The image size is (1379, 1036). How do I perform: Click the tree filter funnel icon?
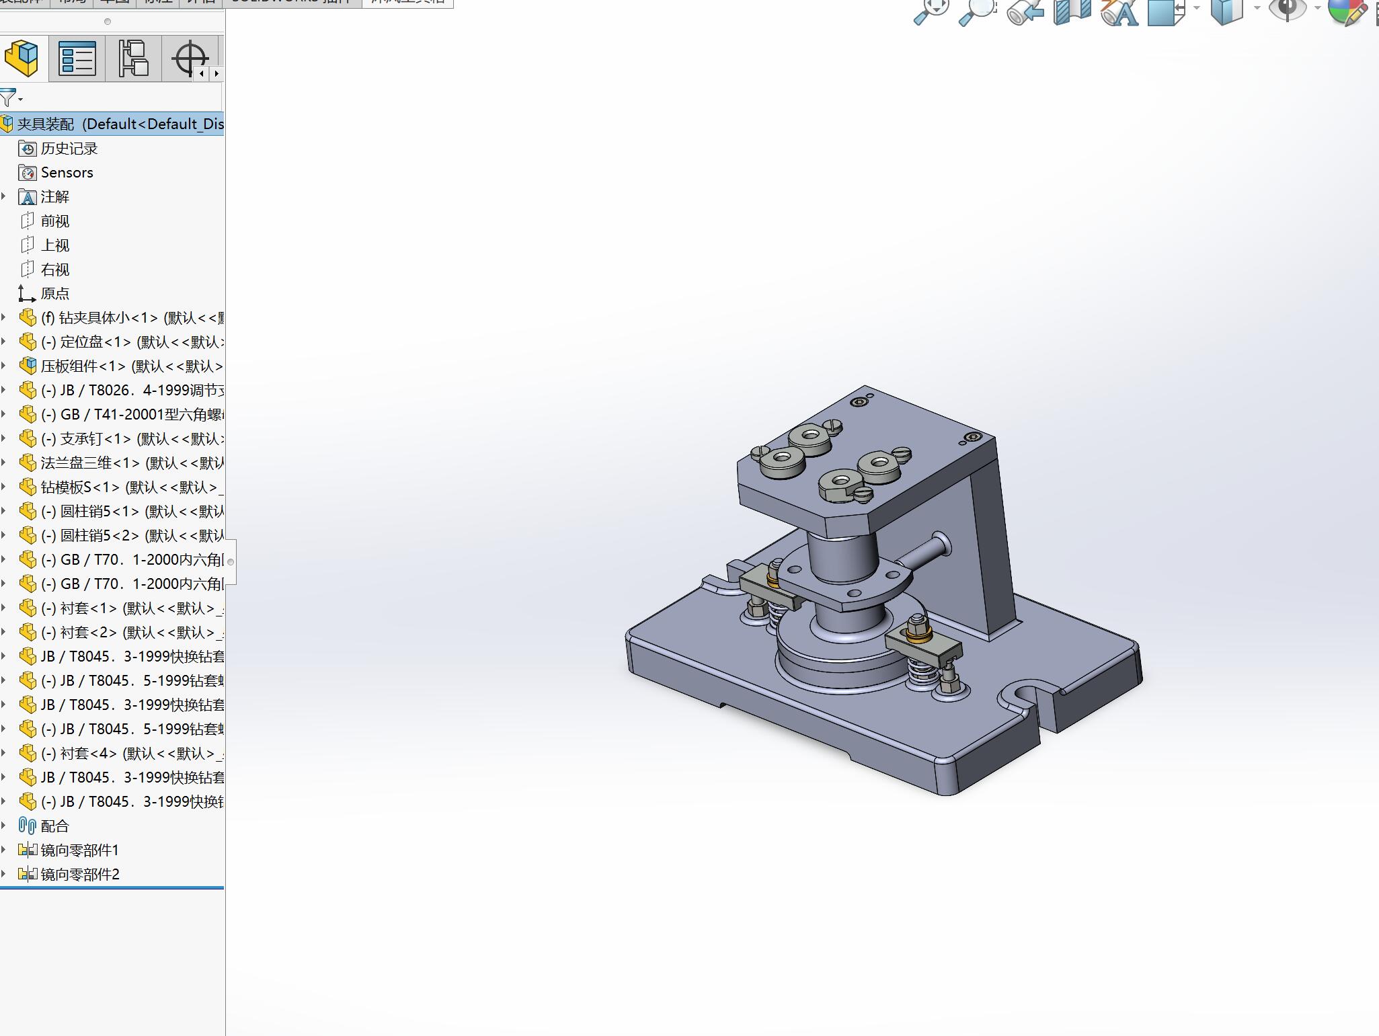7,98
